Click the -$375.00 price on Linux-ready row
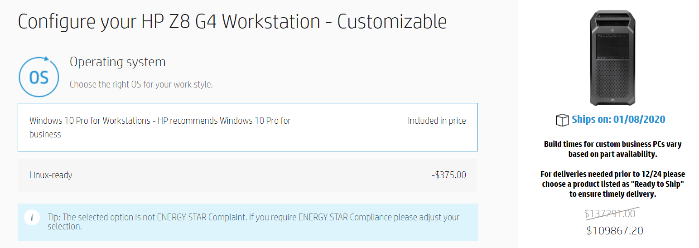Screen dimensions: 699x248 click(x=448, y=175)
